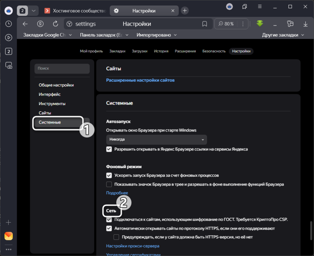This screenshot has width=314, height=256.
Task: Take a screenshot with sidebar camera icon
Action: pos(9,65)
